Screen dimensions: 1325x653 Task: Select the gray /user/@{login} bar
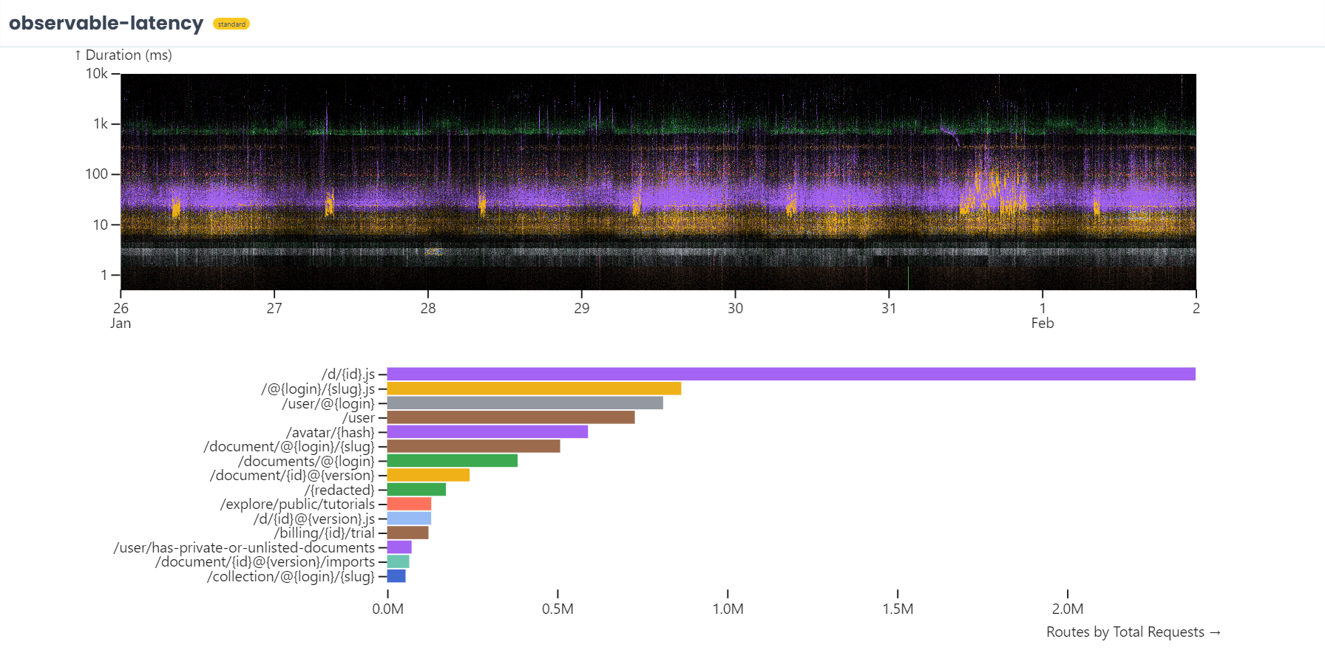[x=525, y=403]
